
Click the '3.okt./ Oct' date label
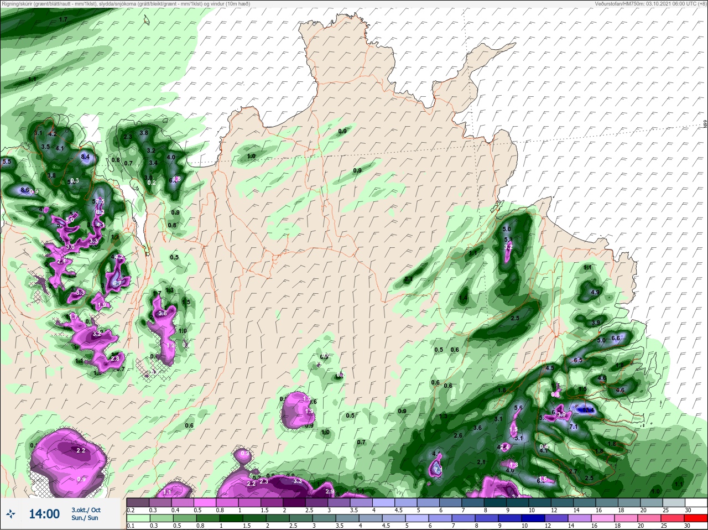[86, 510]
